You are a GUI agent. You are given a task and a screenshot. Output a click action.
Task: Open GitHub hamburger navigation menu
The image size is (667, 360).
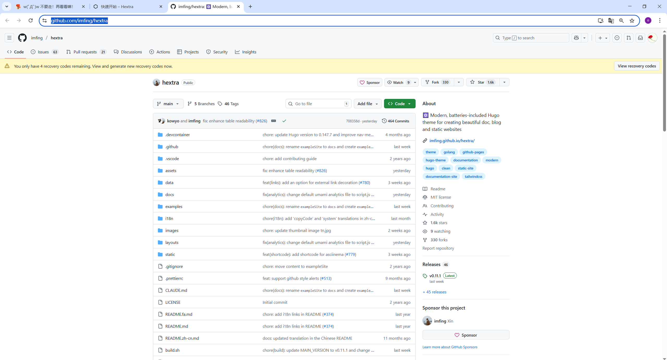9,38
